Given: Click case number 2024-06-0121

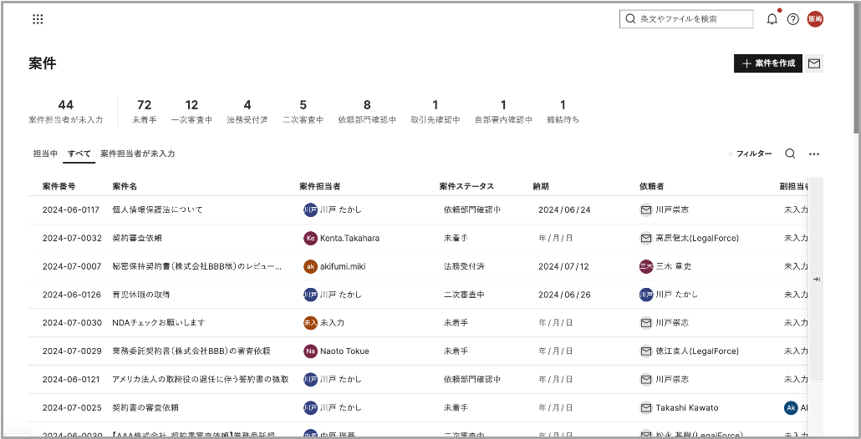Looking at the screenshot, I should [71, 379].
